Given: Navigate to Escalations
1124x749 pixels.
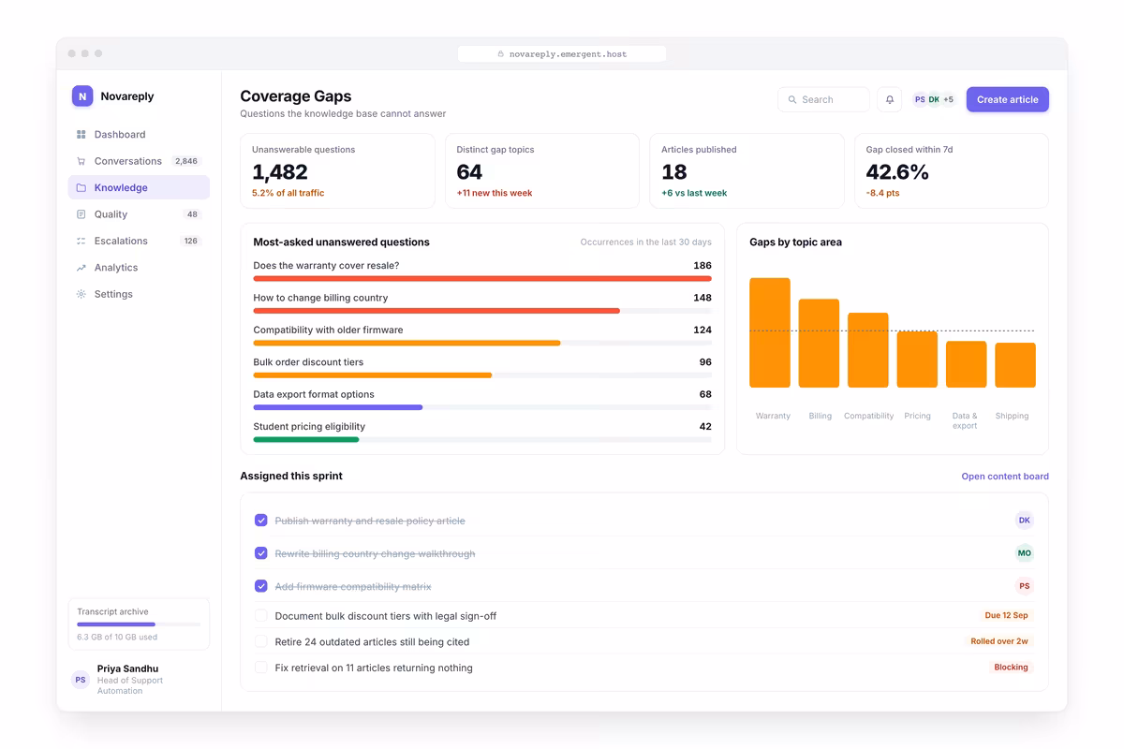Looking at the screenshot, I should (139, 242).
